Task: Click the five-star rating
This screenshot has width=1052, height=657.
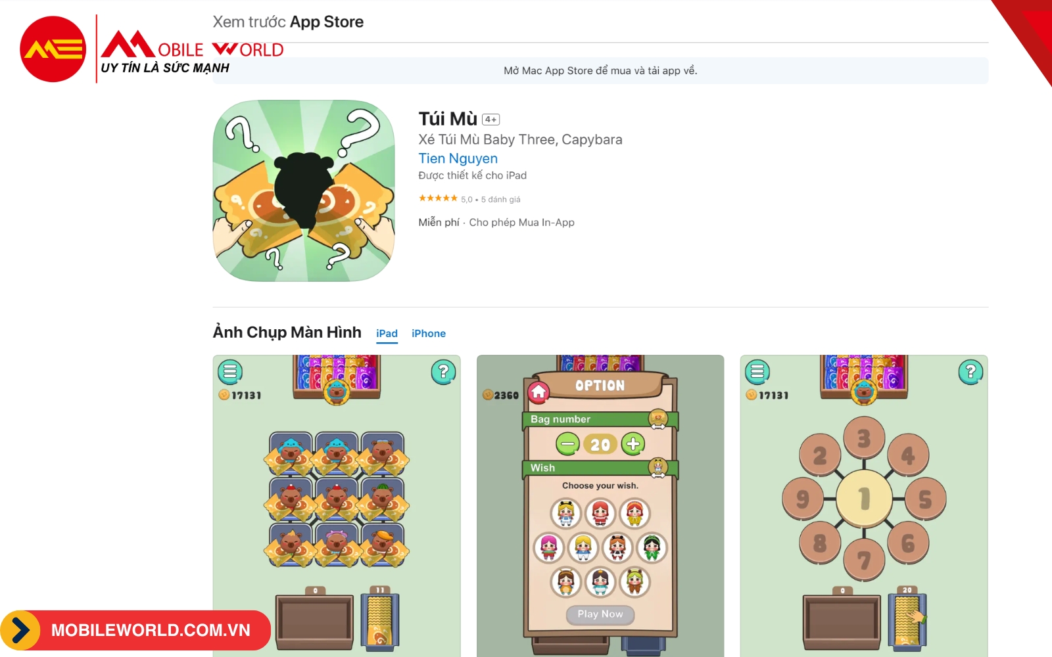Action: (x=438, y=198)
